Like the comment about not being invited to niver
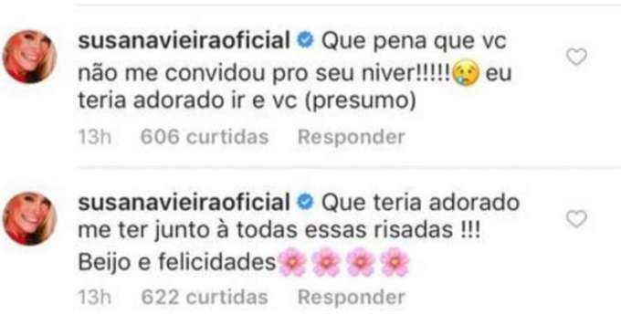 tap(576, 57)
